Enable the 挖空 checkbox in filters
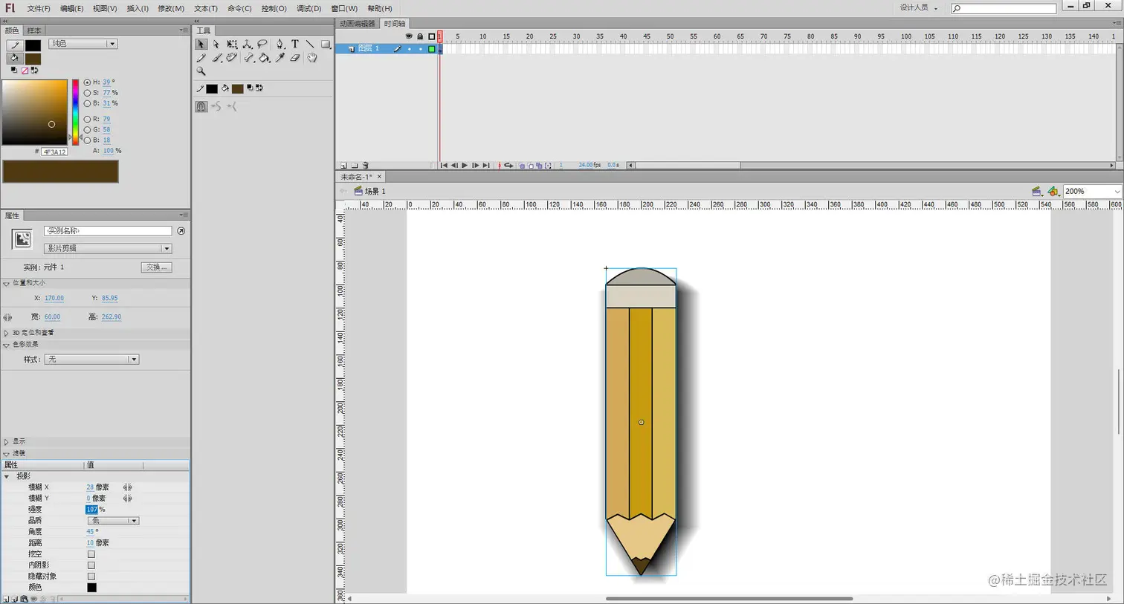This screenshot has height=604, width=1124. coord(91,553)
